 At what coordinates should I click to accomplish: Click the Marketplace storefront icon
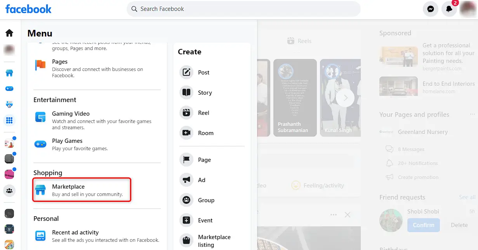(40, 190)
